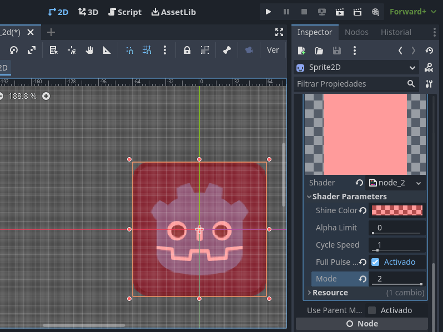Go to previous edited object
Image resolution: width=443 pixels, height=332 pixels.
pos(400,51)
